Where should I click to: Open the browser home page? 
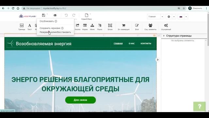click(18, 8)
